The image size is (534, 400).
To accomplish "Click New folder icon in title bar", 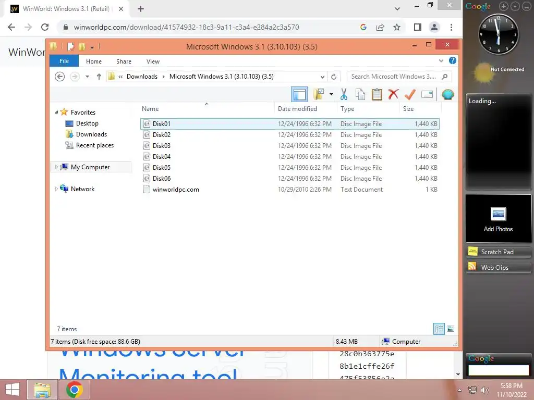I will click(82, 46).
